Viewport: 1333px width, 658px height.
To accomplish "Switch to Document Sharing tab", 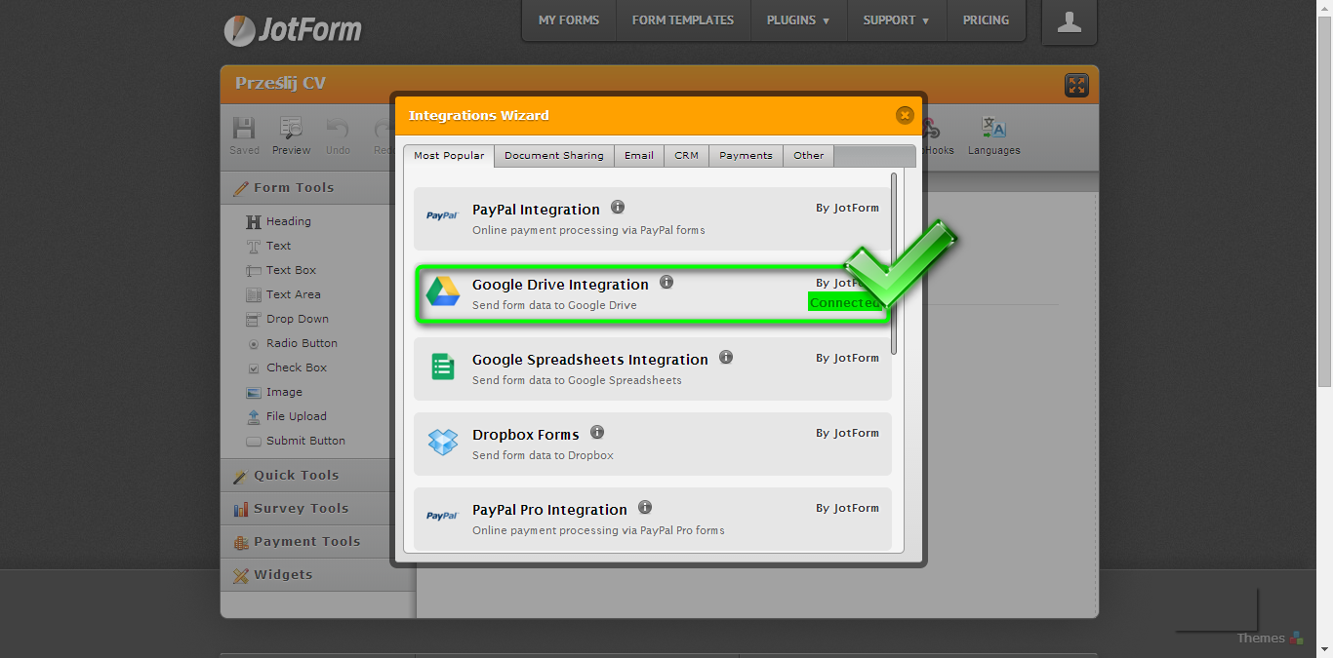I will pos(554,156).
